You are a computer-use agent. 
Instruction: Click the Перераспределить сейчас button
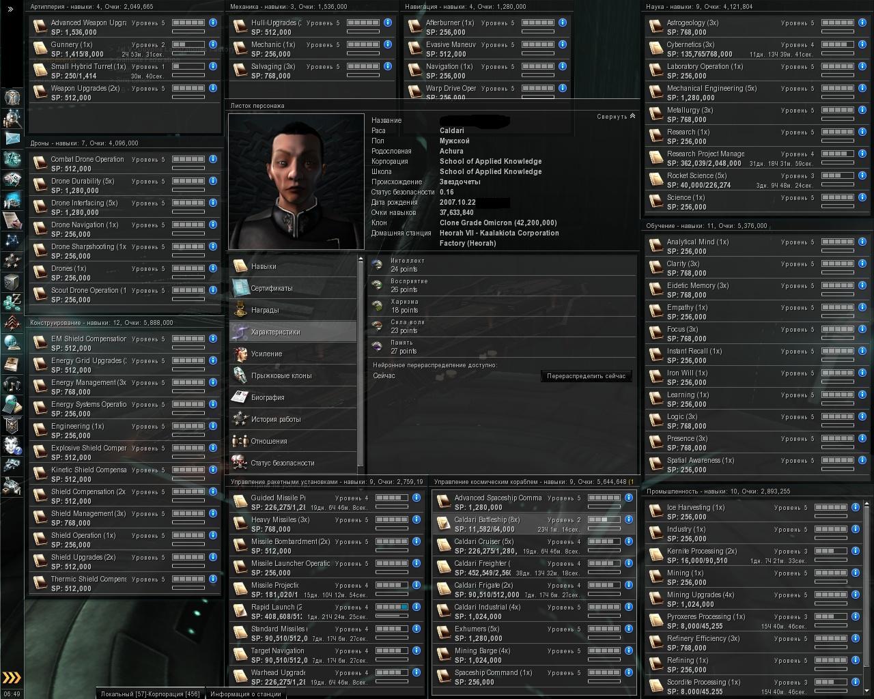pyautogui.click(x=586, y=376)
